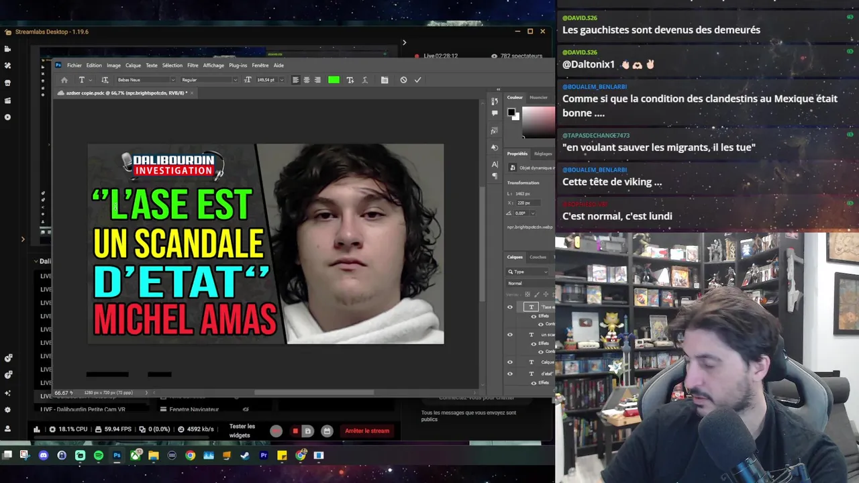Viewport: 859px width, 483px height.
Task: Click the canvas horizontal scrollbar
Action: pos(313,392)
